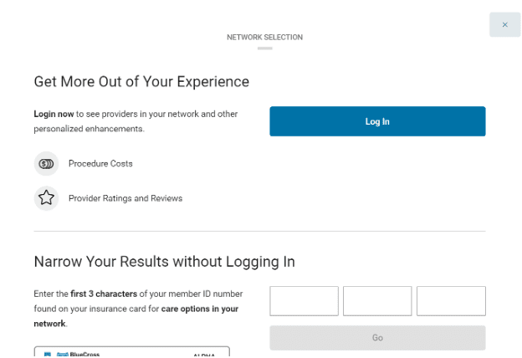This screenshot has height=358, width=522.
Task: Focus the first member ID character box
Action: (x=304, y=301)
